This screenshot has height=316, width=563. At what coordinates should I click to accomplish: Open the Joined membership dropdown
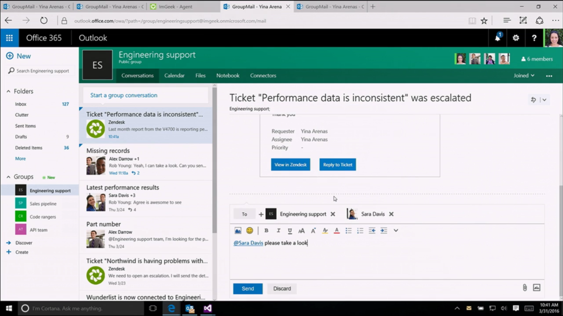tap(524, 75)
